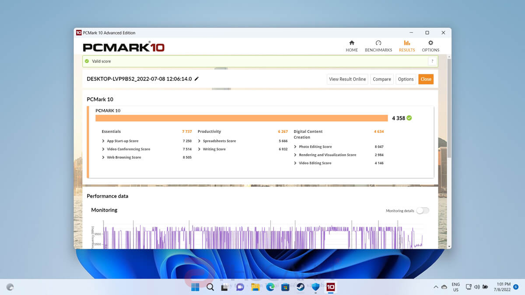The height and width of the screenshot is (295, 525).
Task: Click the question mark help icon
Action: pyautogui.click(x=432, y=61)
